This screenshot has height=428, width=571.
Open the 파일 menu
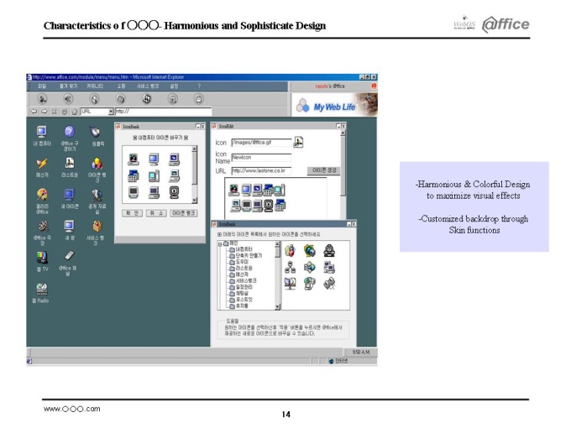click(42, 86)
